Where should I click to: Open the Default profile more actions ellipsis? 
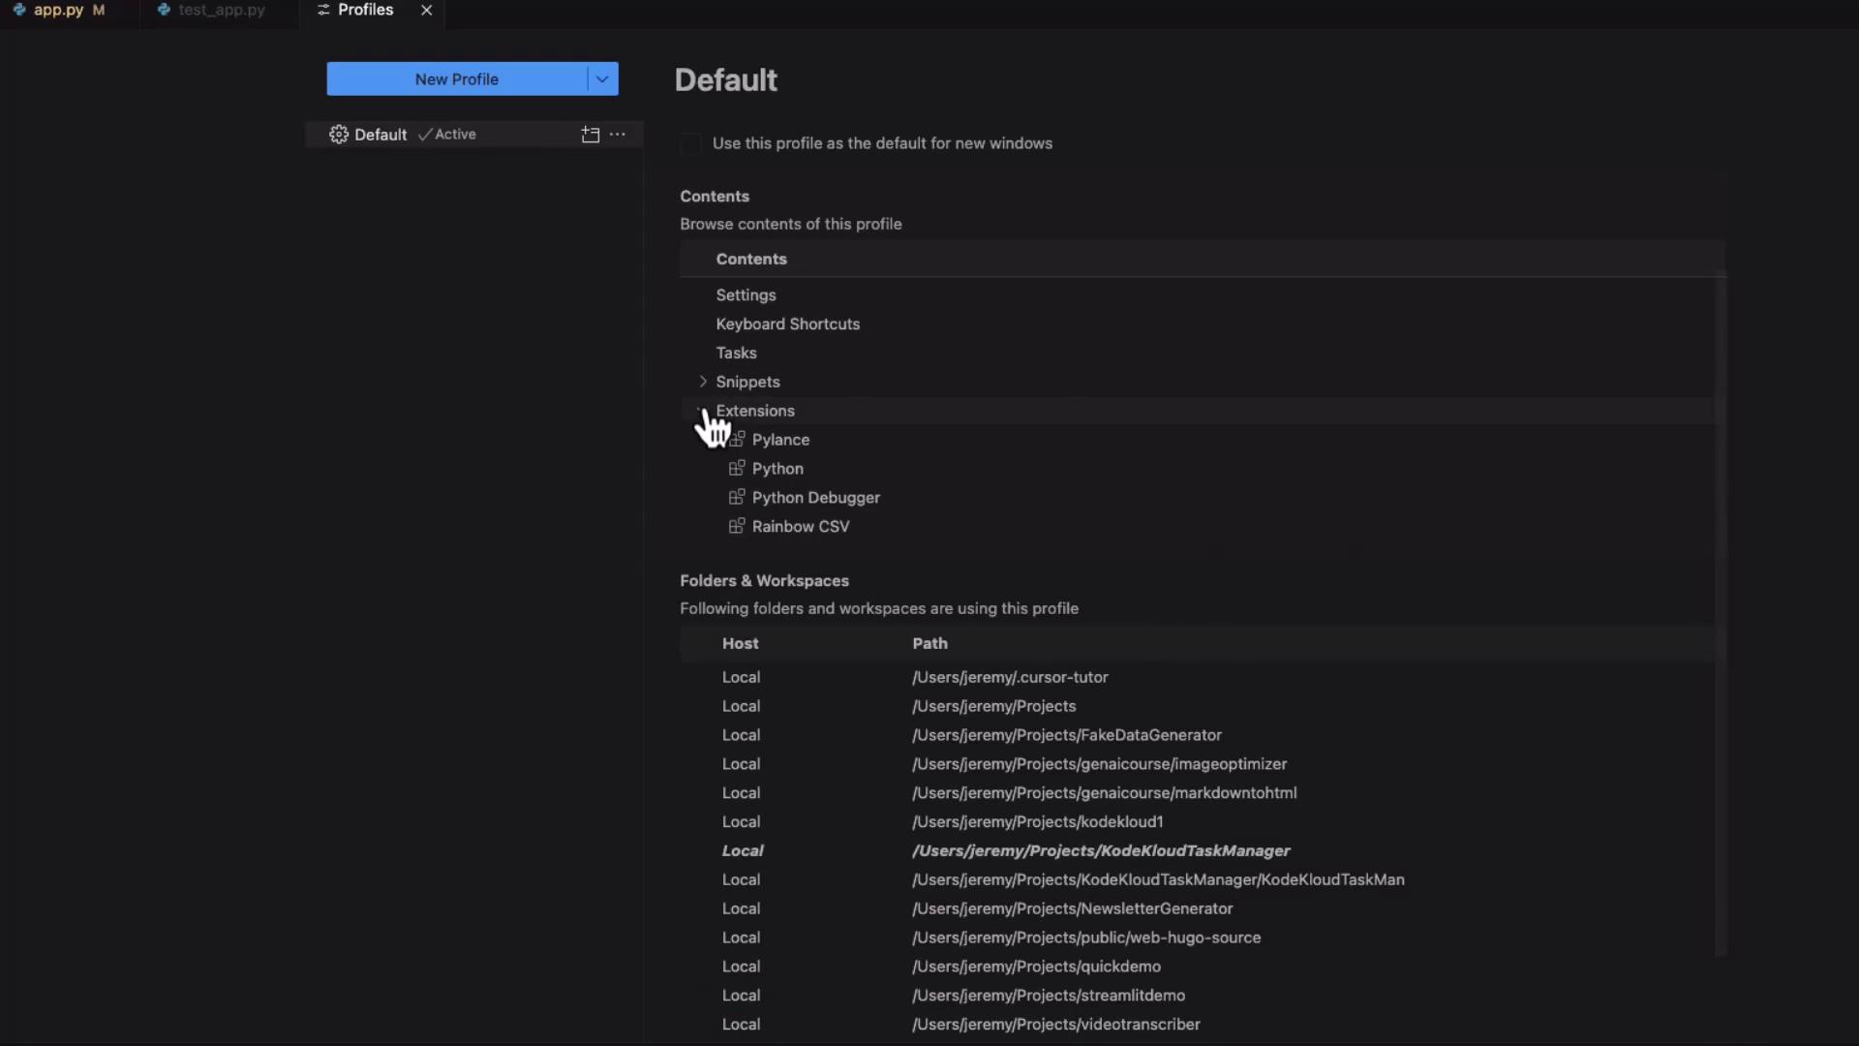click(618, 135)
